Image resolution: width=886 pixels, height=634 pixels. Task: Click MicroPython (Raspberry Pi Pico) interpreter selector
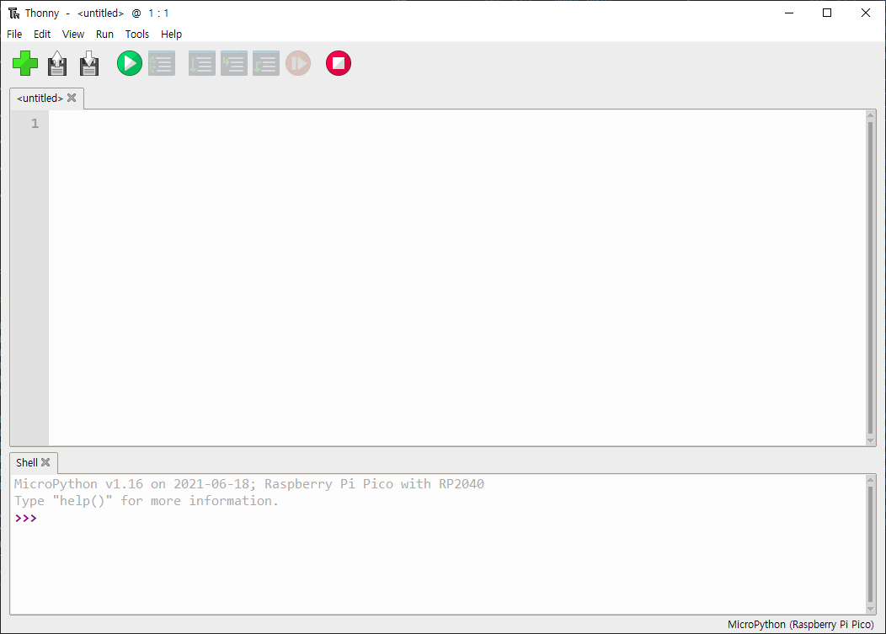tap(800, 625)
